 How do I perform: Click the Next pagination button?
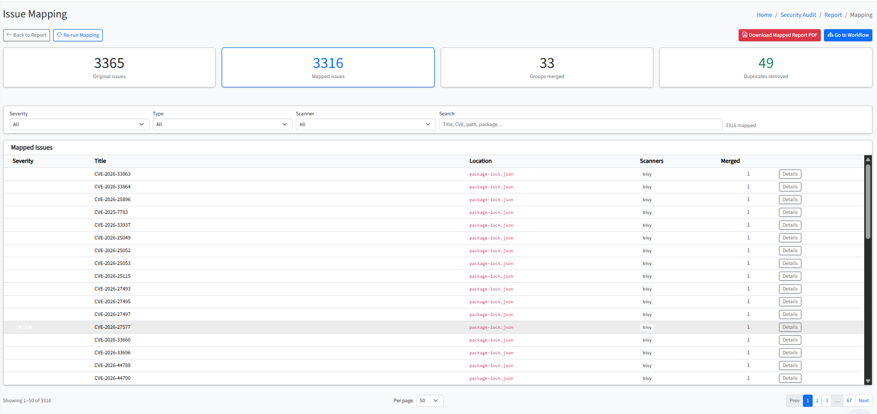(864, 401)
